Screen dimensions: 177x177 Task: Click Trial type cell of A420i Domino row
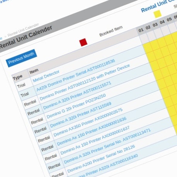tap(25, 95)
